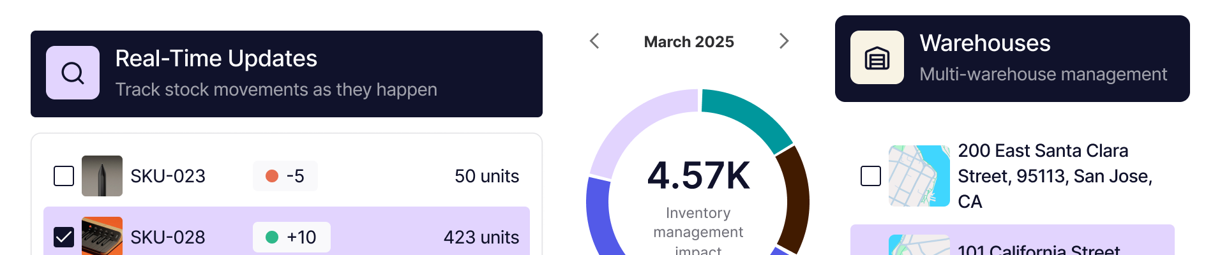Uncheck the SKU-028 checkbox
The height and width of the screenshot is (255, 1206).
[64, 237]
